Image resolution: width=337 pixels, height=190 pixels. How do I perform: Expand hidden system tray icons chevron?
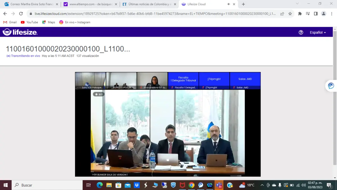[262, 185]
